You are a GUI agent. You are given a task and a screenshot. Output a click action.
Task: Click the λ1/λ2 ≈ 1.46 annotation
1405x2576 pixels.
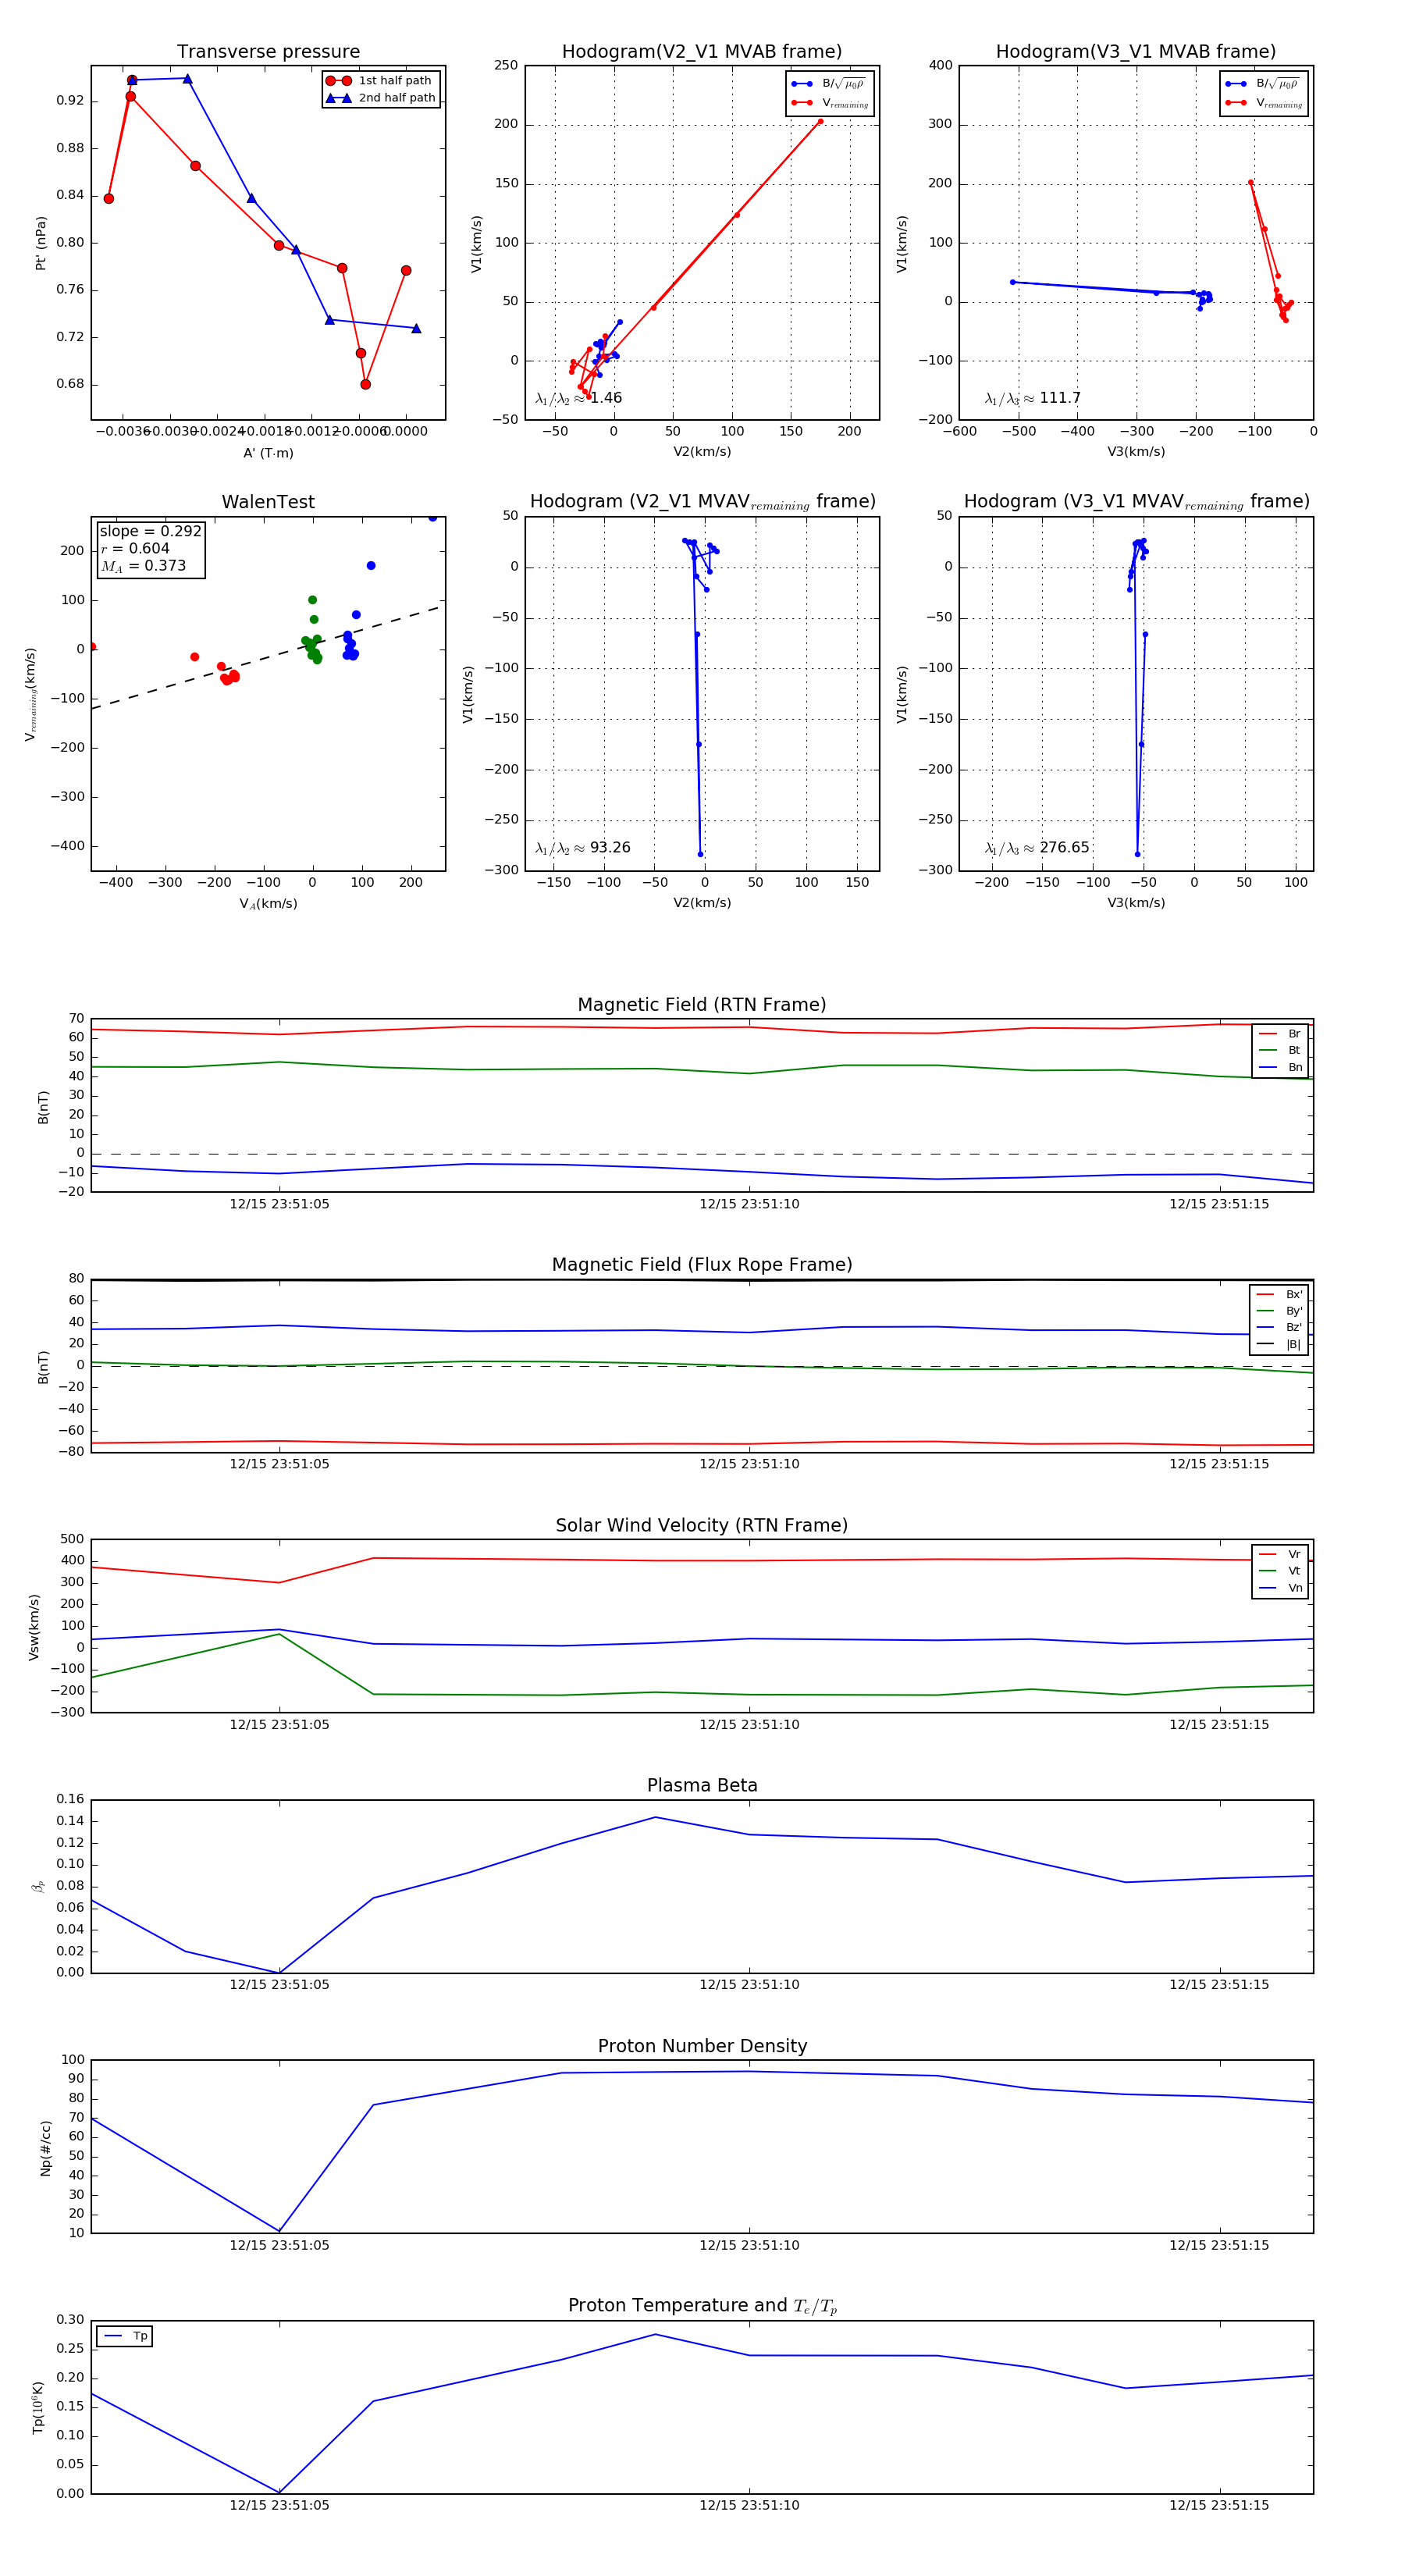point(578,398)
